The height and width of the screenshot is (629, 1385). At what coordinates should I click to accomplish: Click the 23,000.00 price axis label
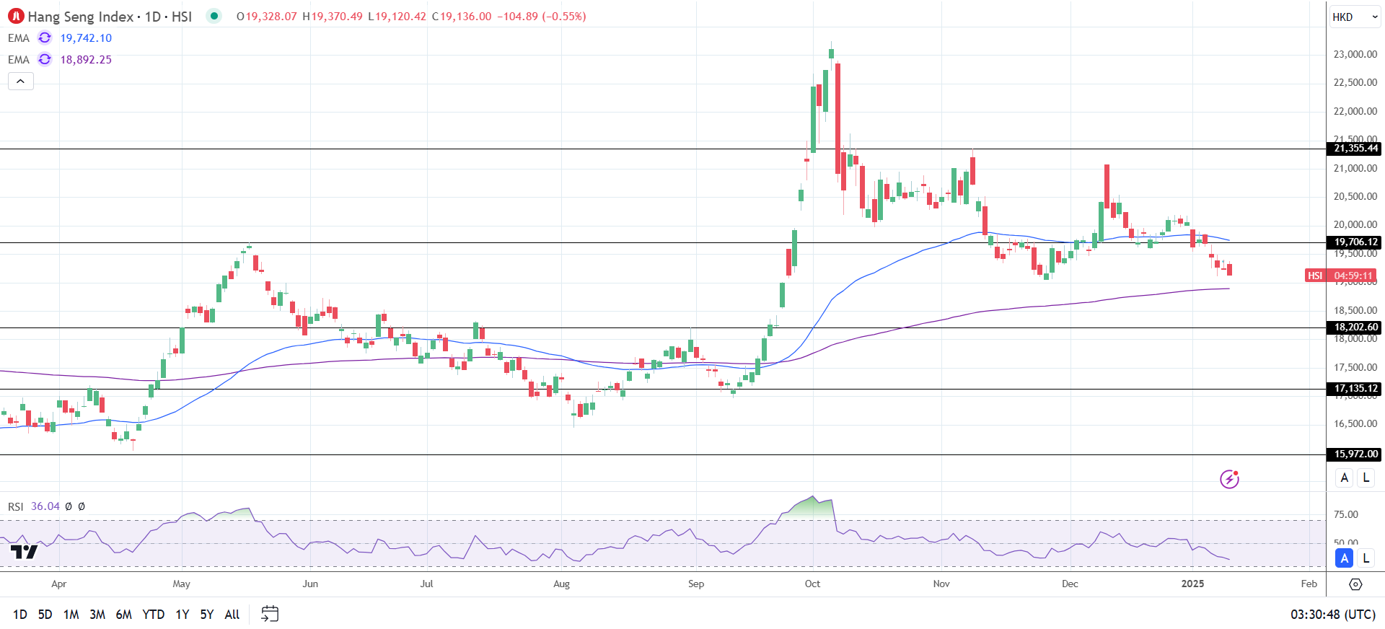tap(1355, 54)
